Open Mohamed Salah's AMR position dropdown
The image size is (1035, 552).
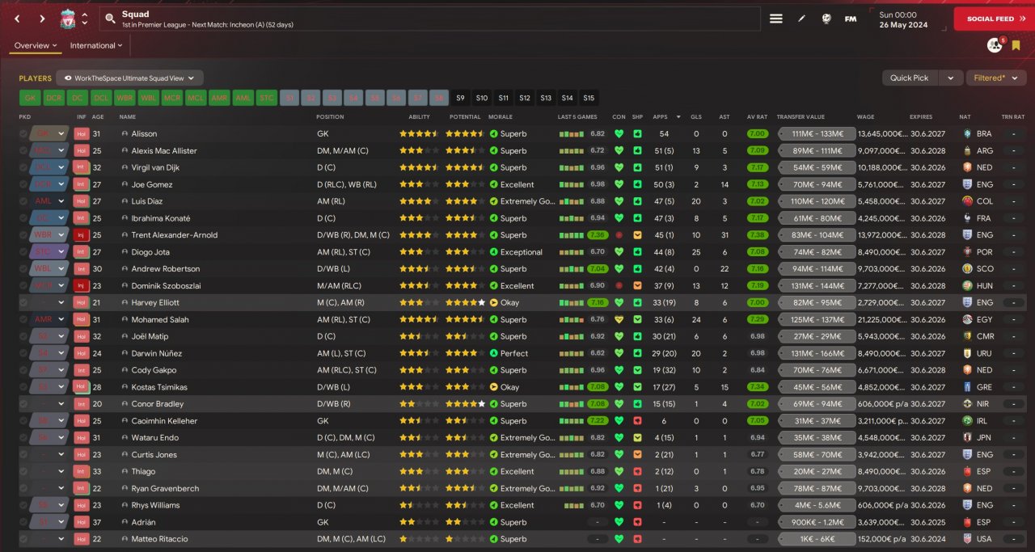point(49,320)
